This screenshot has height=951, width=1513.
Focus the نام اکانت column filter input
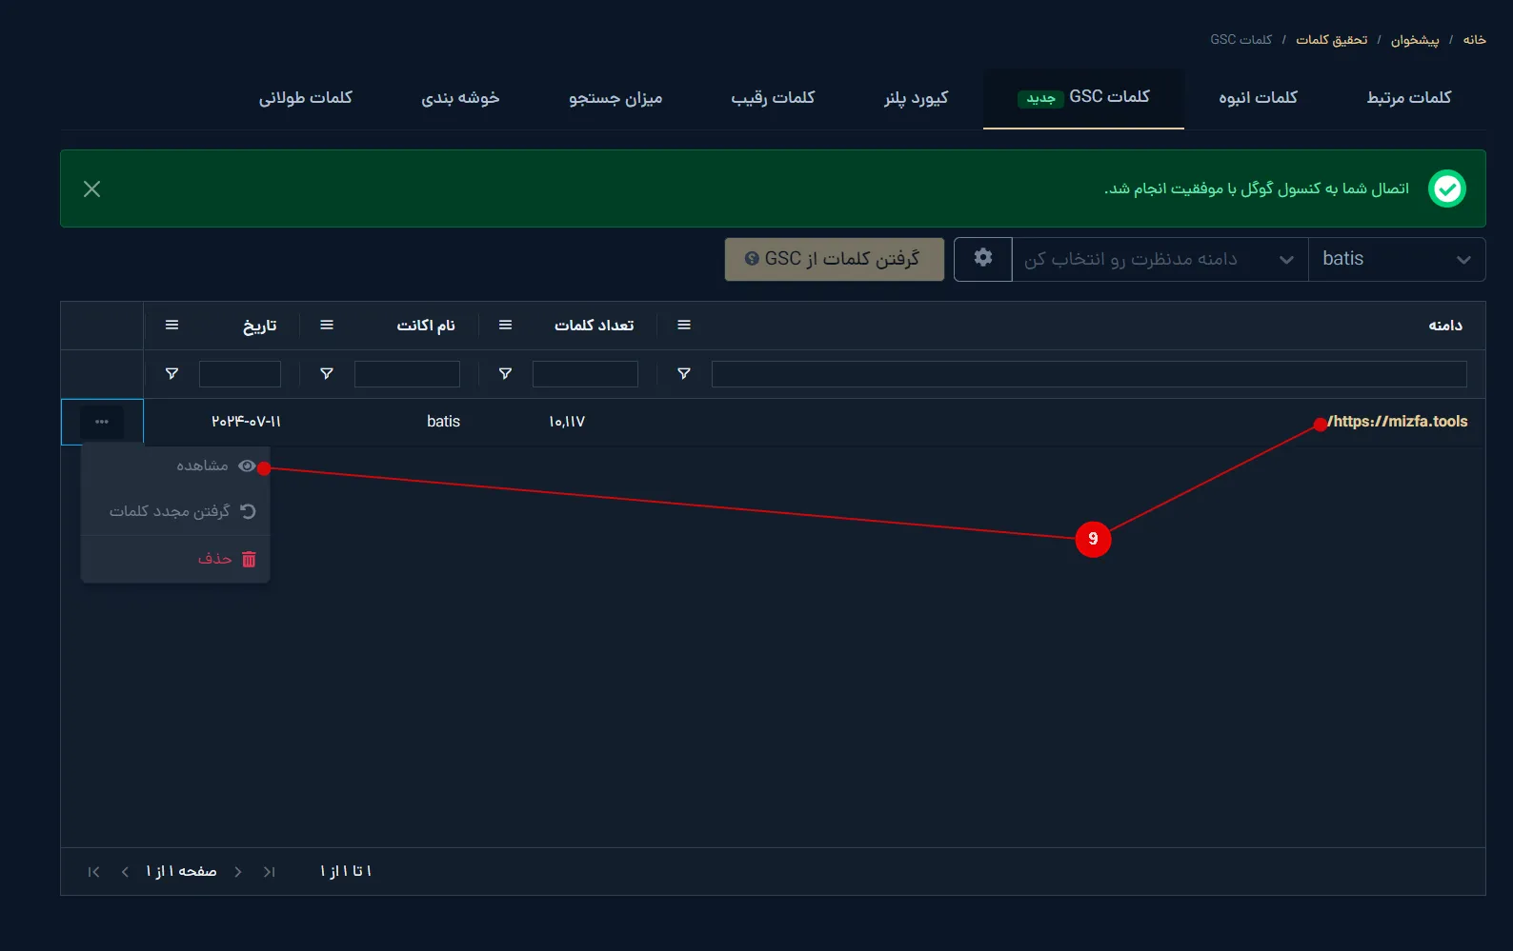tap(407, 374)
